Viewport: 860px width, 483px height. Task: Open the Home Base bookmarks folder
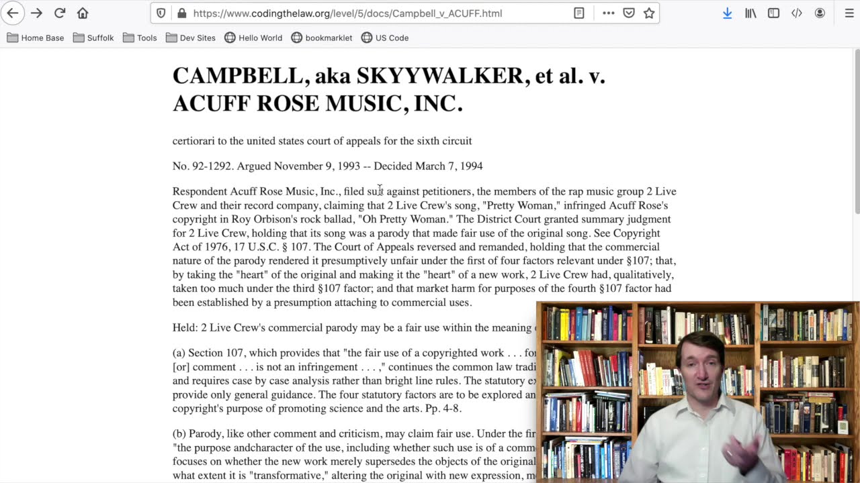tap(36, 38)
